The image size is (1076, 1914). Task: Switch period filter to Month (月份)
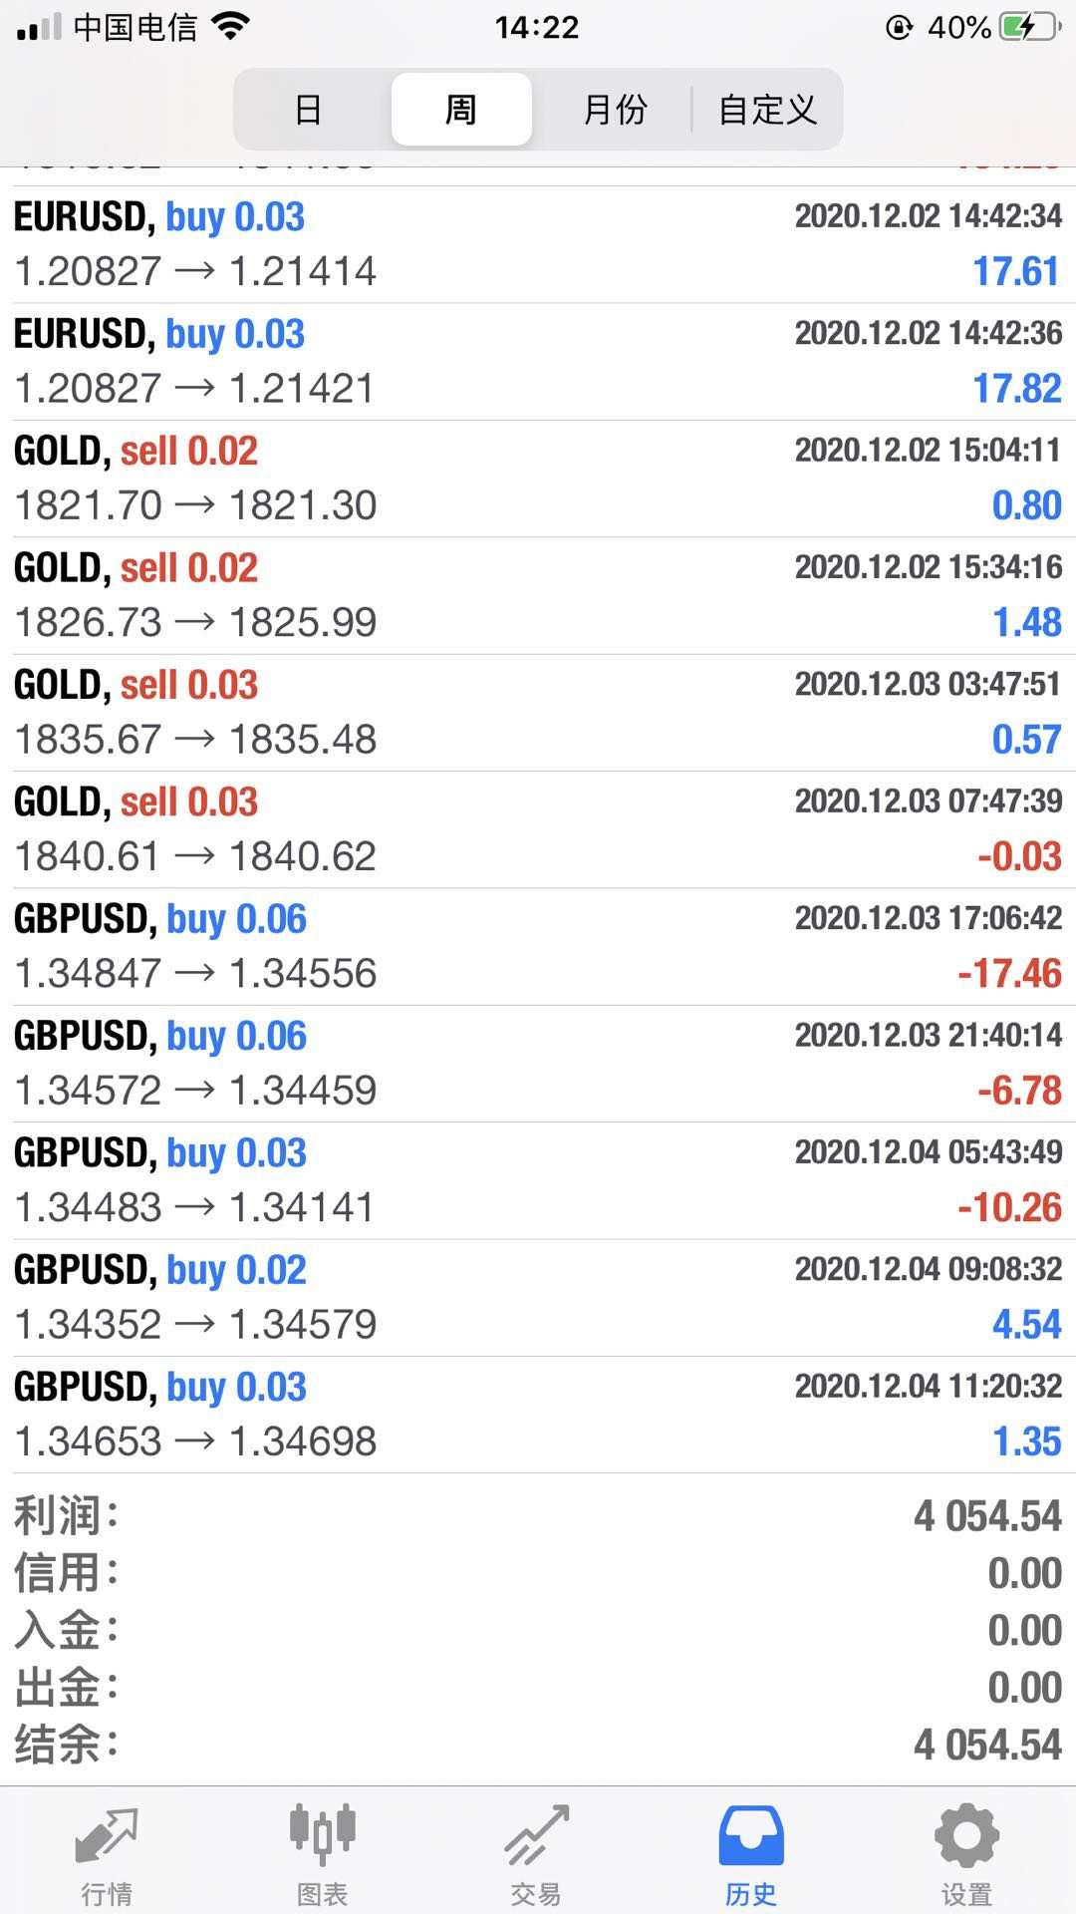(x=615, y=110)
